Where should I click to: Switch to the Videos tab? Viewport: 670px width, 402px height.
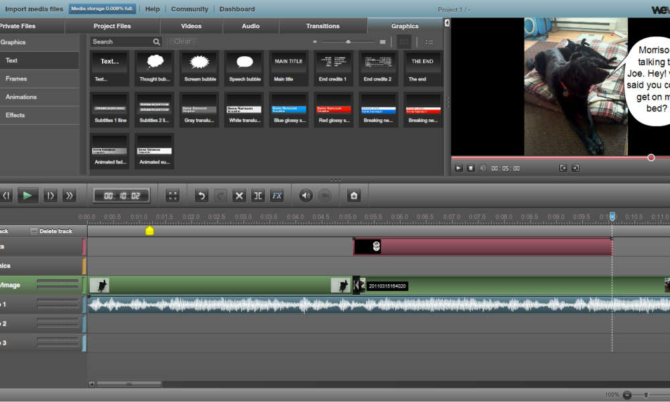tap(191, 26)
